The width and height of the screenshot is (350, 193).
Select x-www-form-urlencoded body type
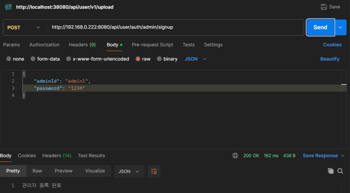(x=98, y=59)
